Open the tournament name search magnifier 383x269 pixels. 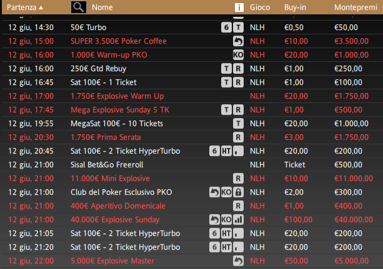click(x=78, y=7)
